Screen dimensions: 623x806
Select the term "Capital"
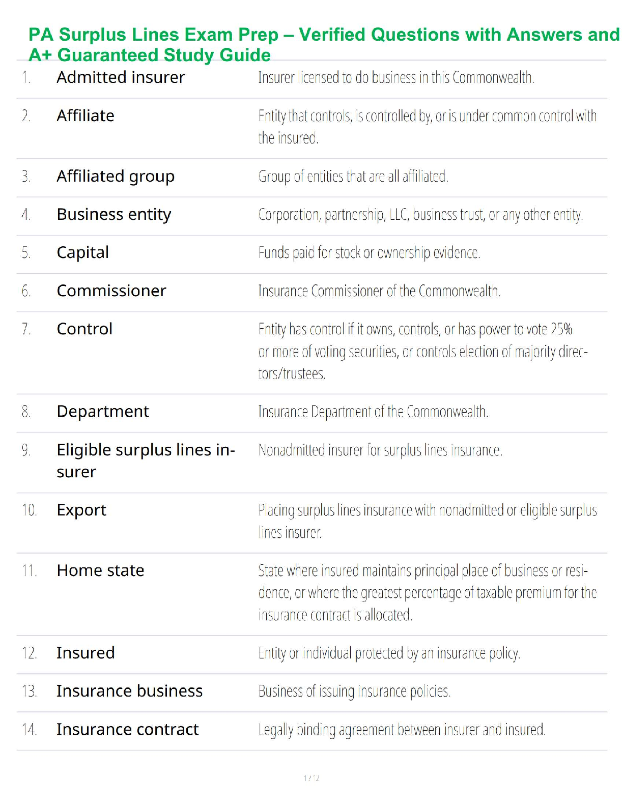click(83, 252)
